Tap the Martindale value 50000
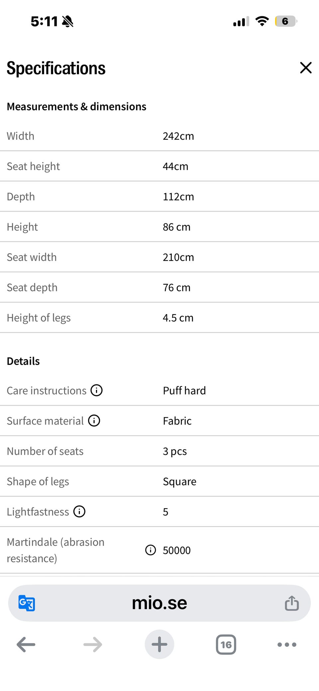 coord(176,550)
